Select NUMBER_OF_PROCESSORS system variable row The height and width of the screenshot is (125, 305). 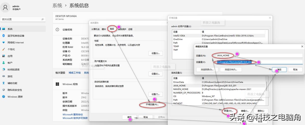[x=219, y=93]
